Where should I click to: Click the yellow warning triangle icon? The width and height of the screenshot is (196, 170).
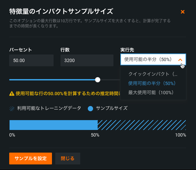[12, 94]
